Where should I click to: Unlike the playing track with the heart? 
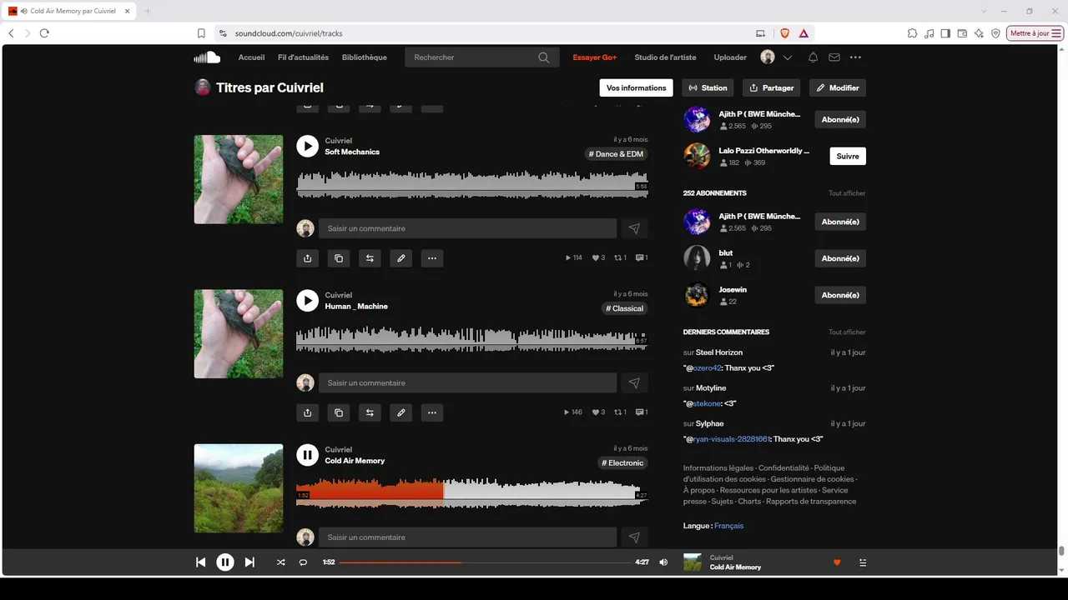837,562
